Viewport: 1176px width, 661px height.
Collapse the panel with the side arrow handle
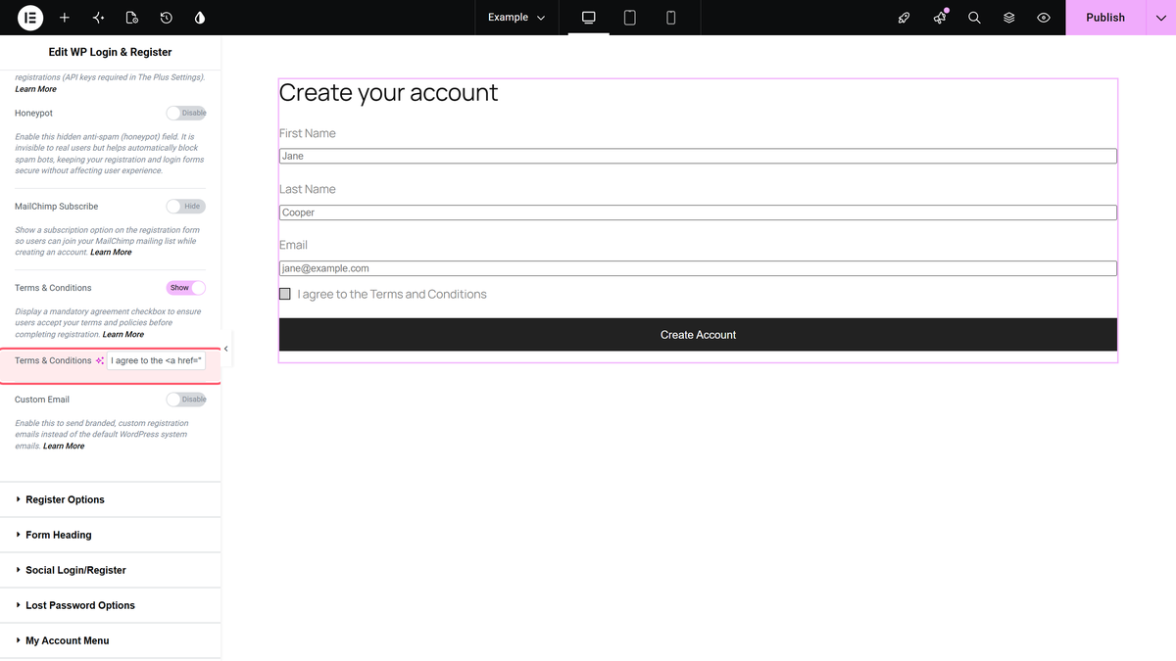(226, 349)
